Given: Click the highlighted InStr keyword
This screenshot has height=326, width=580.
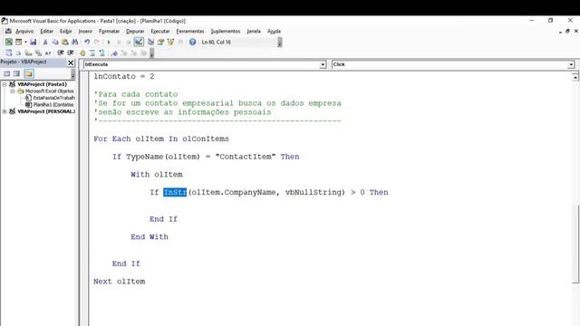Looking at the screenshot, I should coord(175,192).
